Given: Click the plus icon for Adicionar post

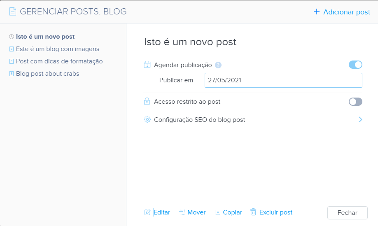Looking at the screenshot, I should point(316,12).
